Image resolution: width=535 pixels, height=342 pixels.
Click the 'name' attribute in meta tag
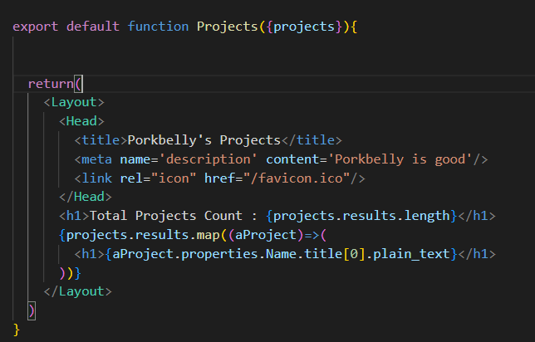pos(135,159)
